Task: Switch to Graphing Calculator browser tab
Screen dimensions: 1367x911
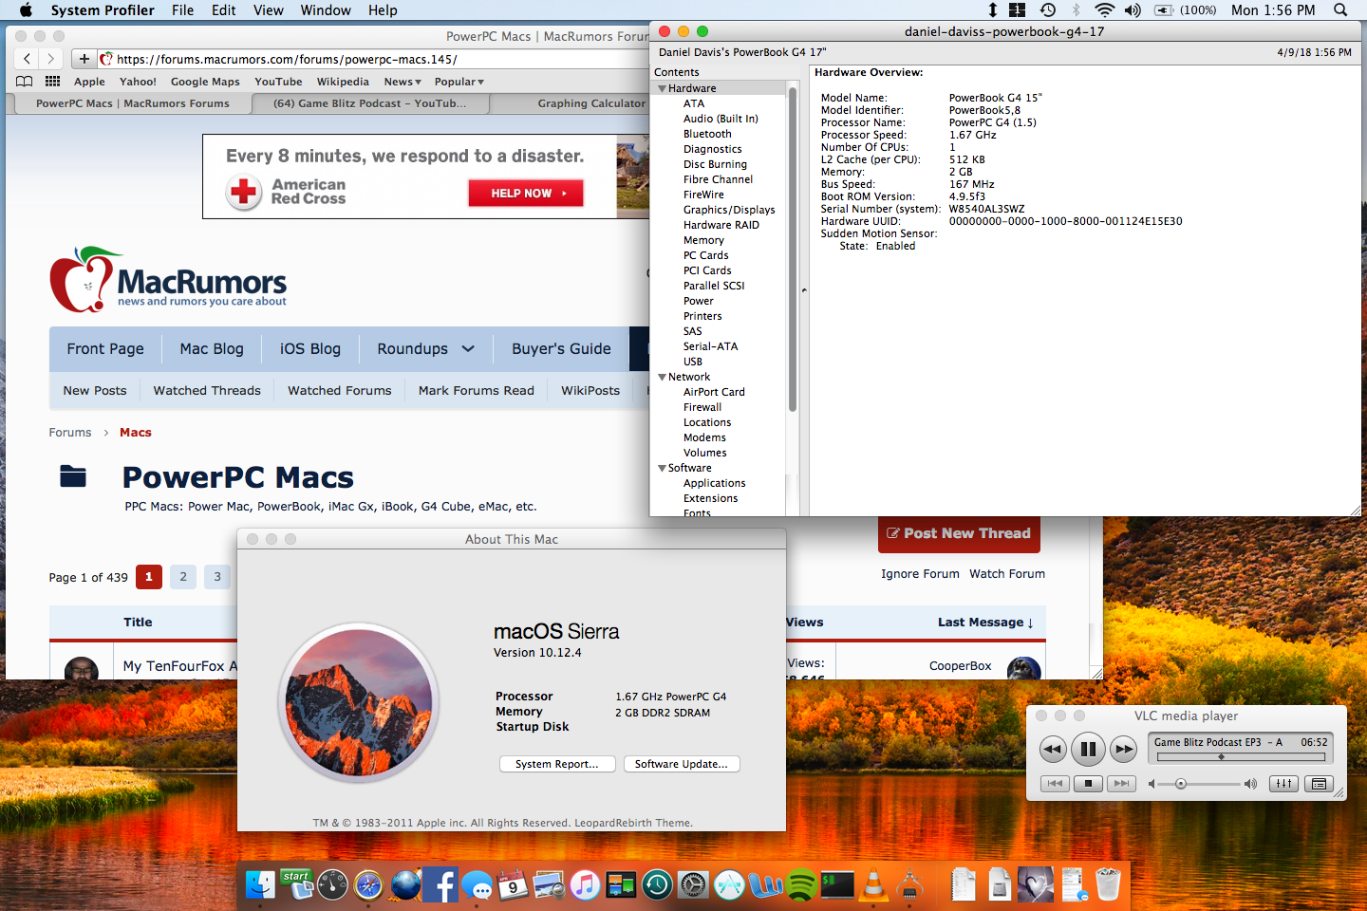Action: [590, 103]
